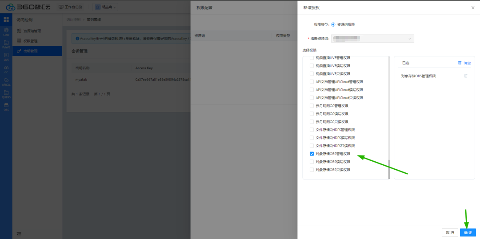Click the 访问控制 sidebar heading

(x=24, y=20)
